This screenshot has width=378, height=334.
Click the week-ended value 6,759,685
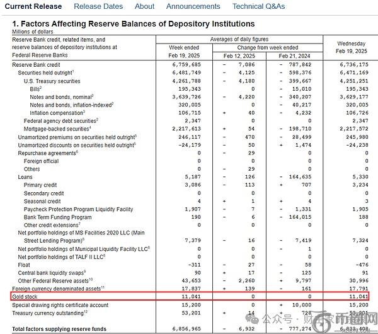pos(186,65)
